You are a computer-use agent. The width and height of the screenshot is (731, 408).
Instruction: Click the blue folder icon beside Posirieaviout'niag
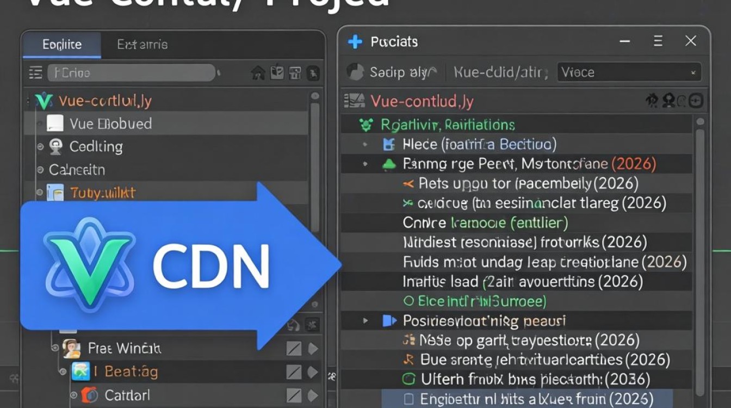(389, 321)
